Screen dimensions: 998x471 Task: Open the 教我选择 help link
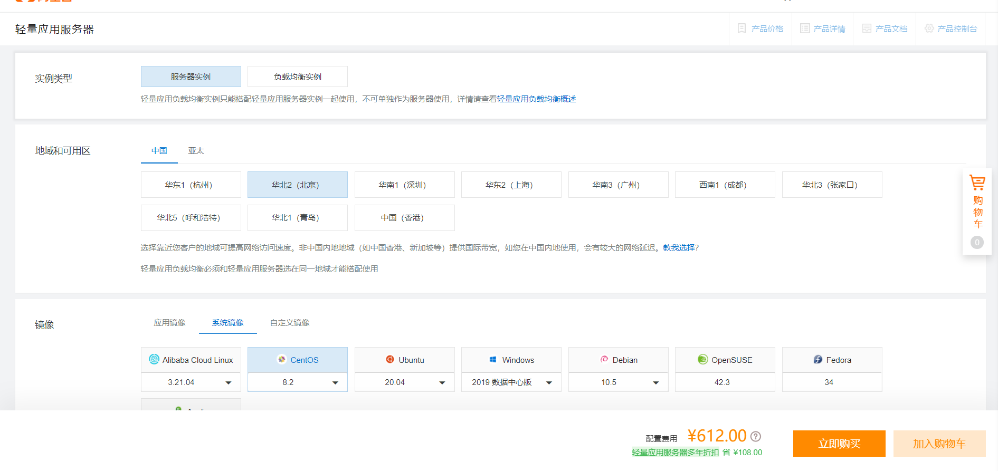679,248
